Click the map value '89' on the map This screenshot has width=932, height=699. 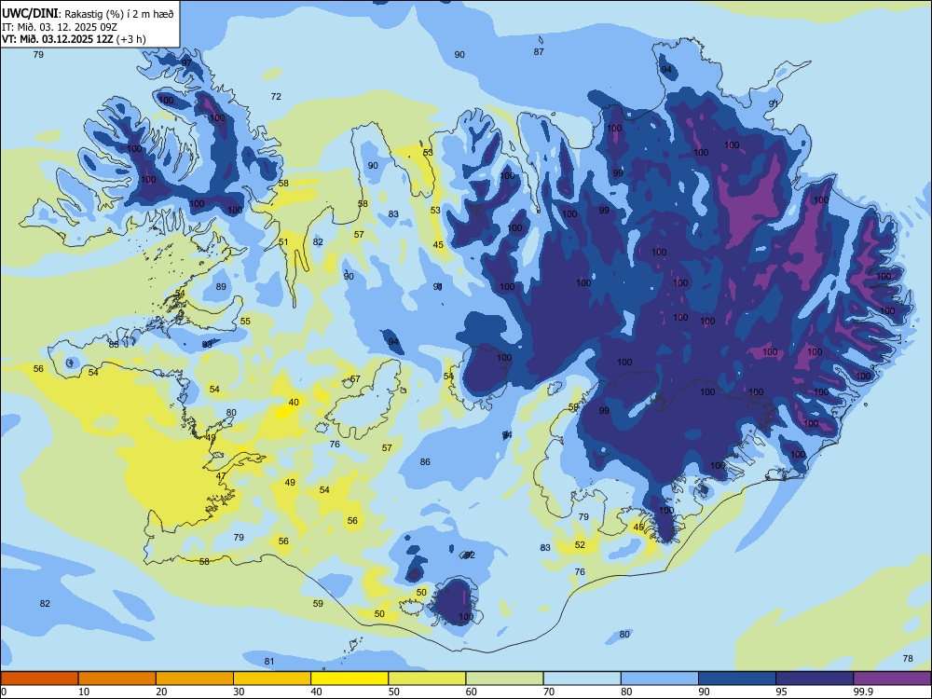[221, 286]
